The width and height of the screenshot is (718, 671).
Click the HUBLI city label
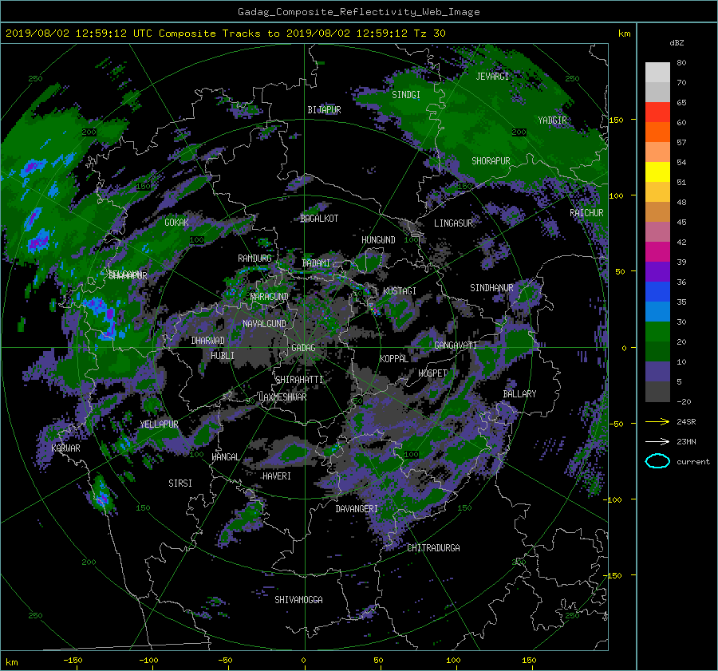pos(223,356)
